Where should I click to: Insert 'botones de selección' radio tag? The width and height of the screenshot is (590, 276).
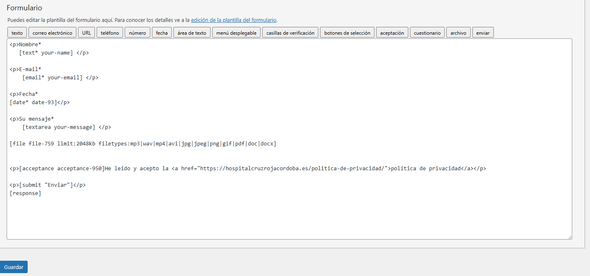(x=347, y=33)
